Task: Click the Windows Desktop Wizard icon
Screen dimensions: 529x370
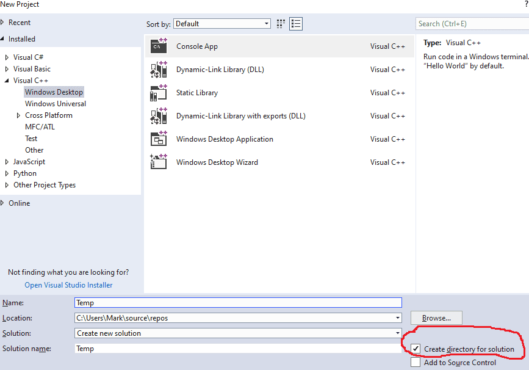Action: click(159, 162)
